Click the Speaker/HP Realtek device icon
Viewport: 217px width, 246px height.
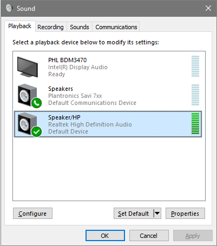pyautogui.click(x=29, y=124)
